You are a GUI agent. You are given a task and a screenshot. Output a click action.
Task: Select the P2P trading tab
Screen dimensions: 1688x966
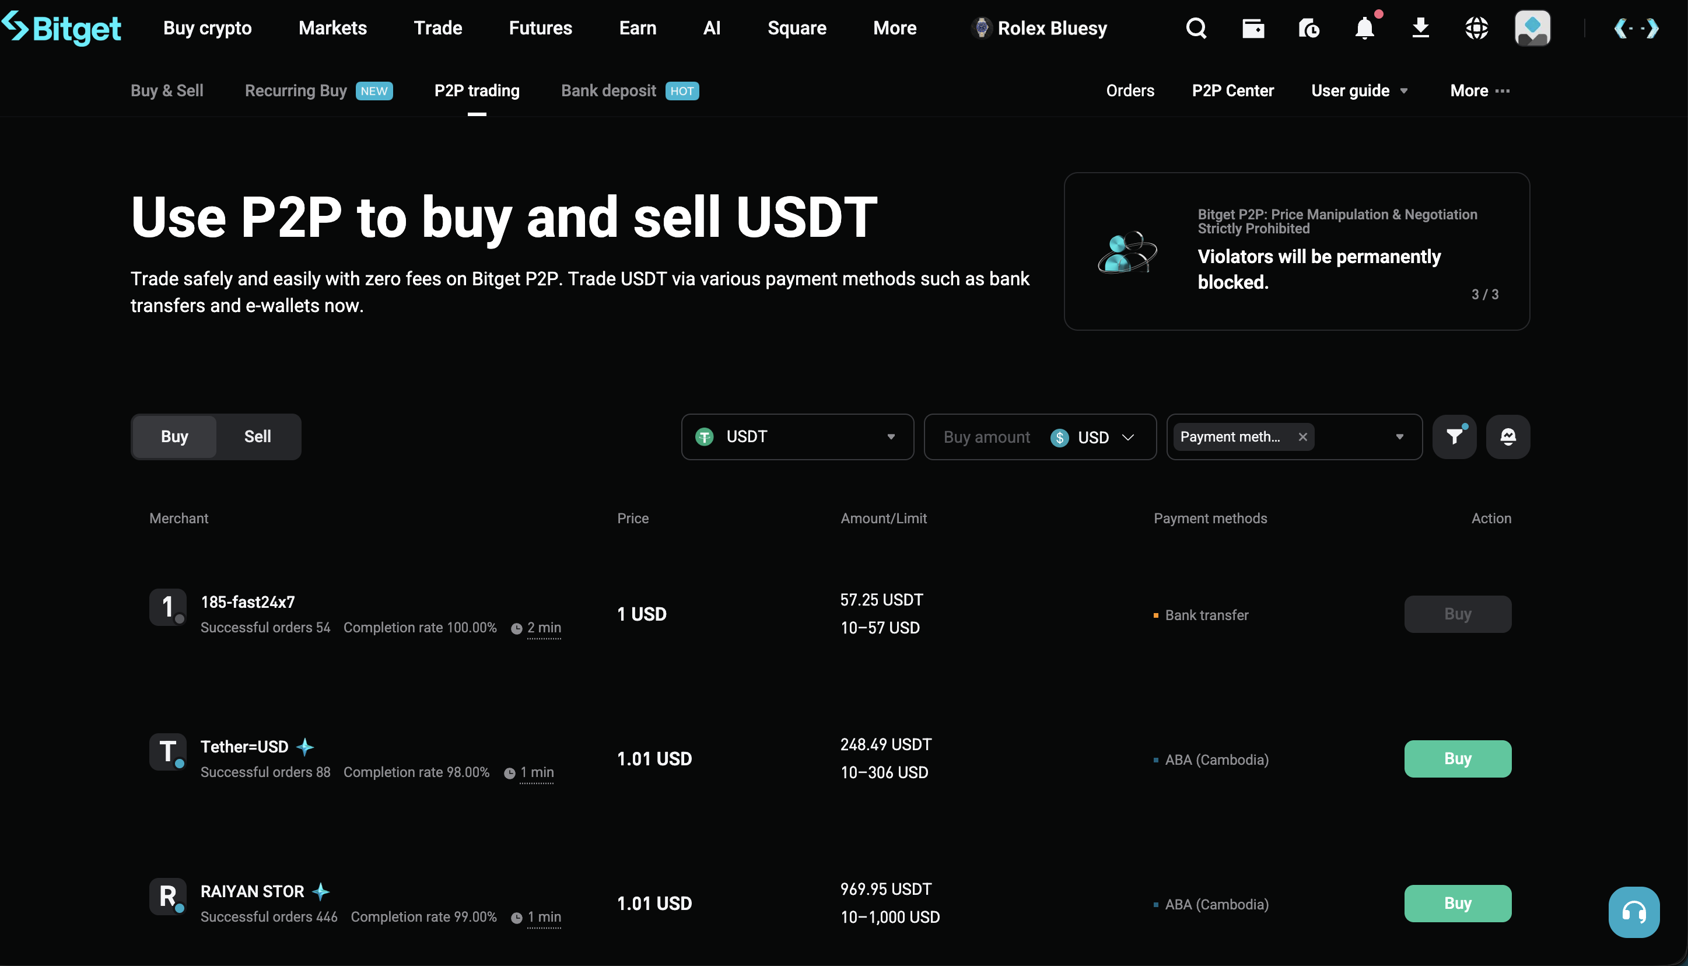click(x=477, y=91)
